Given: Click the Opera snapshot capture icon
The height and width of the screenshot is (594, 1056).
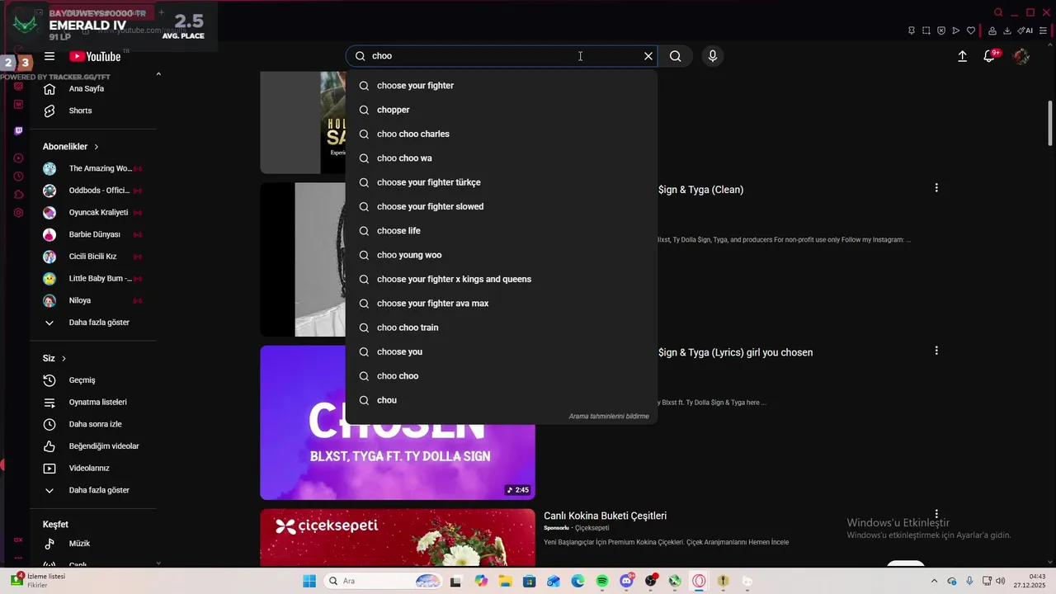Looking at the screenshot, I should (926, 31).
